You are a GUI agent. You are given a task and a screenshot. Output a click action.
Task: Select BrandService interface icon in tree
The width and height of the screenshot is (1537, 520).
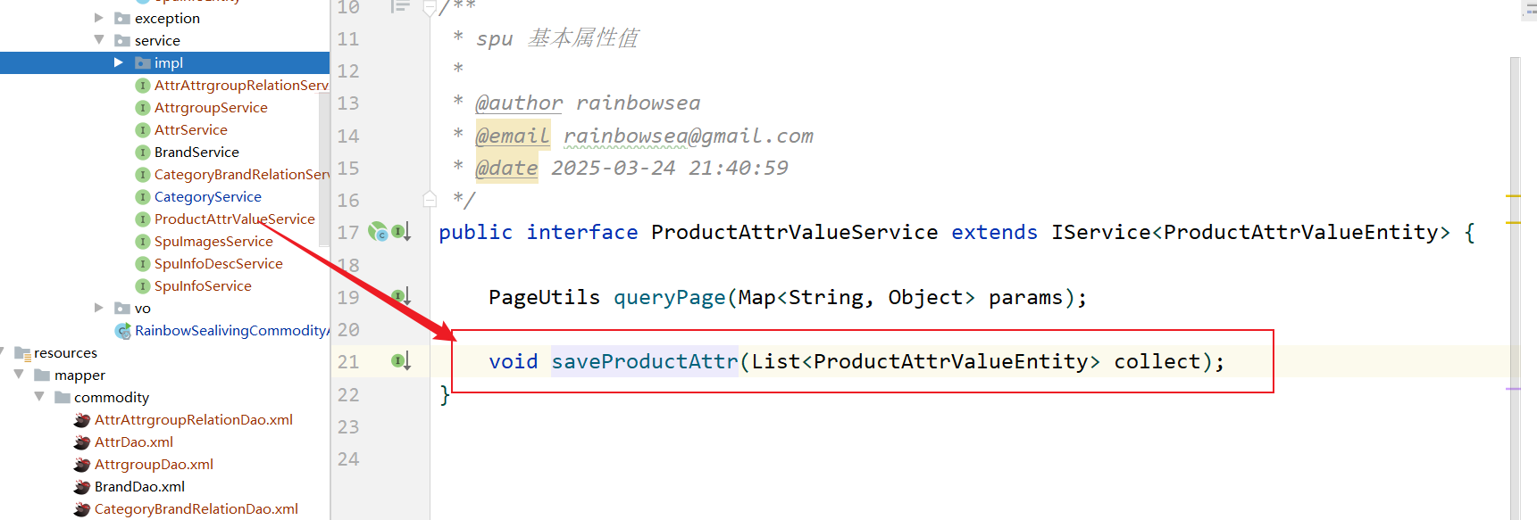[x=142, y=153]
